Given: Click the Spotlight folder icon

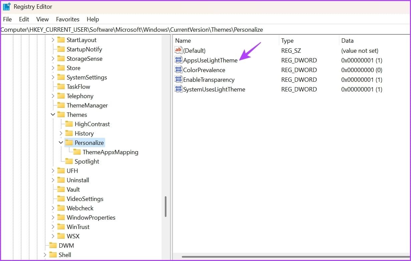Looking at the screenshot, I should [x=69, y=161].
